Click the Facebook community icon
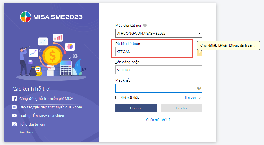Viewport: 264px width, 145px height. 14,98
